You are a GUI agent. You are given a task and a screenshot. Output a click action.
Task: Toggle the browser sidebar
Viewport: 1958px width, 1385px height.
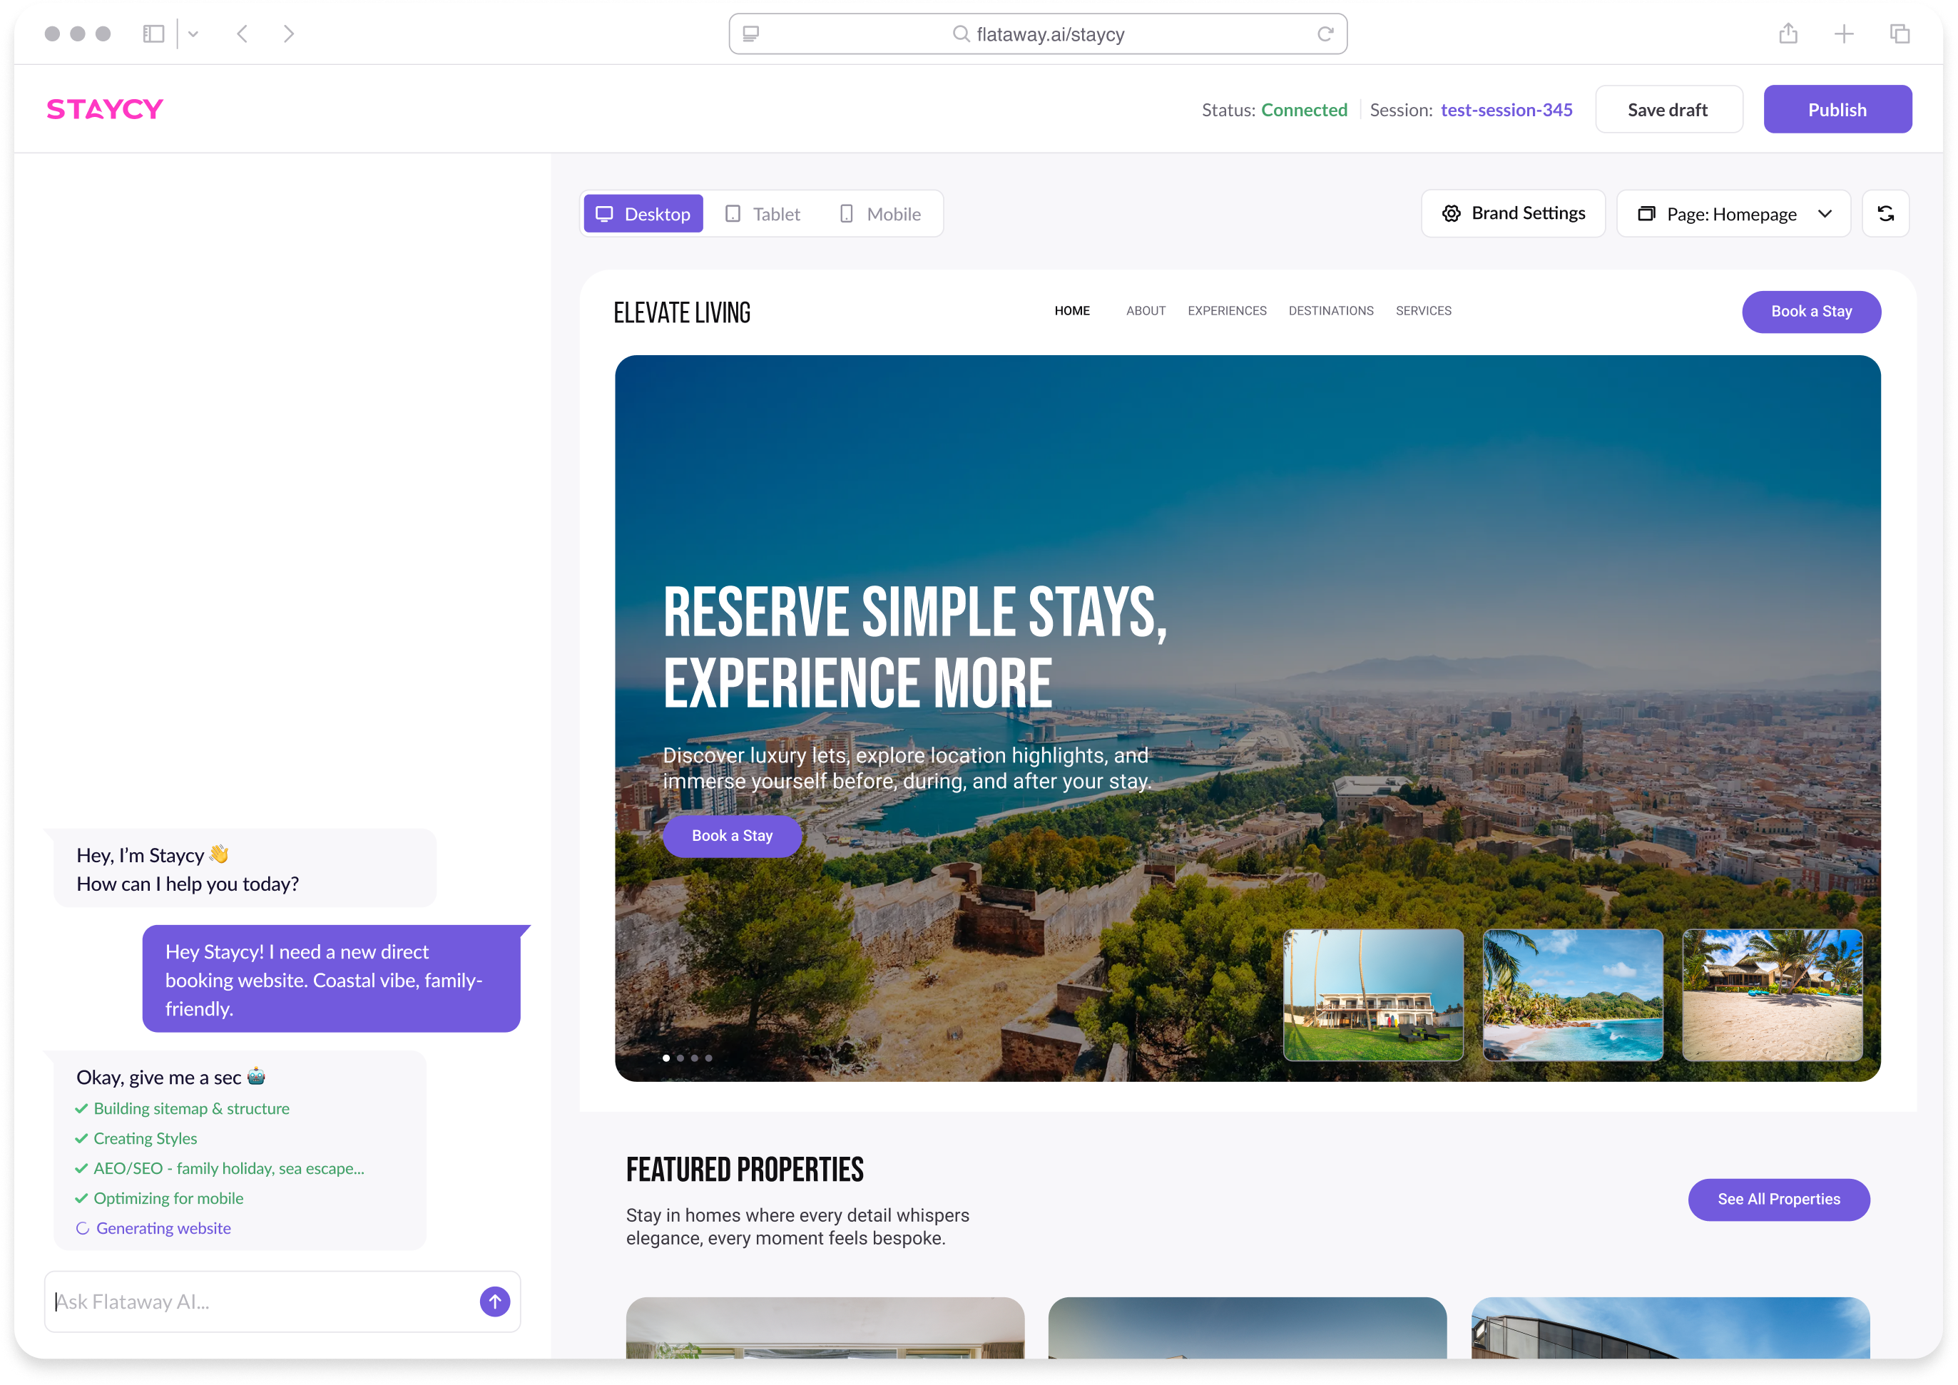tap(153, 34)
